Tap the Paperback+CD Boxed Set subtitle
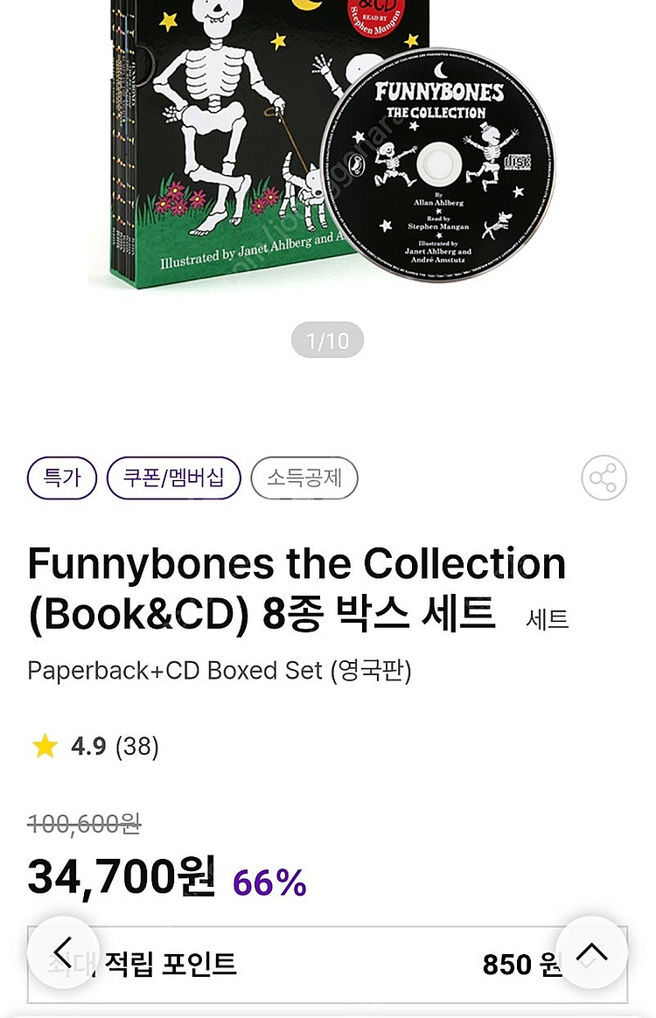 pos(220,671)
